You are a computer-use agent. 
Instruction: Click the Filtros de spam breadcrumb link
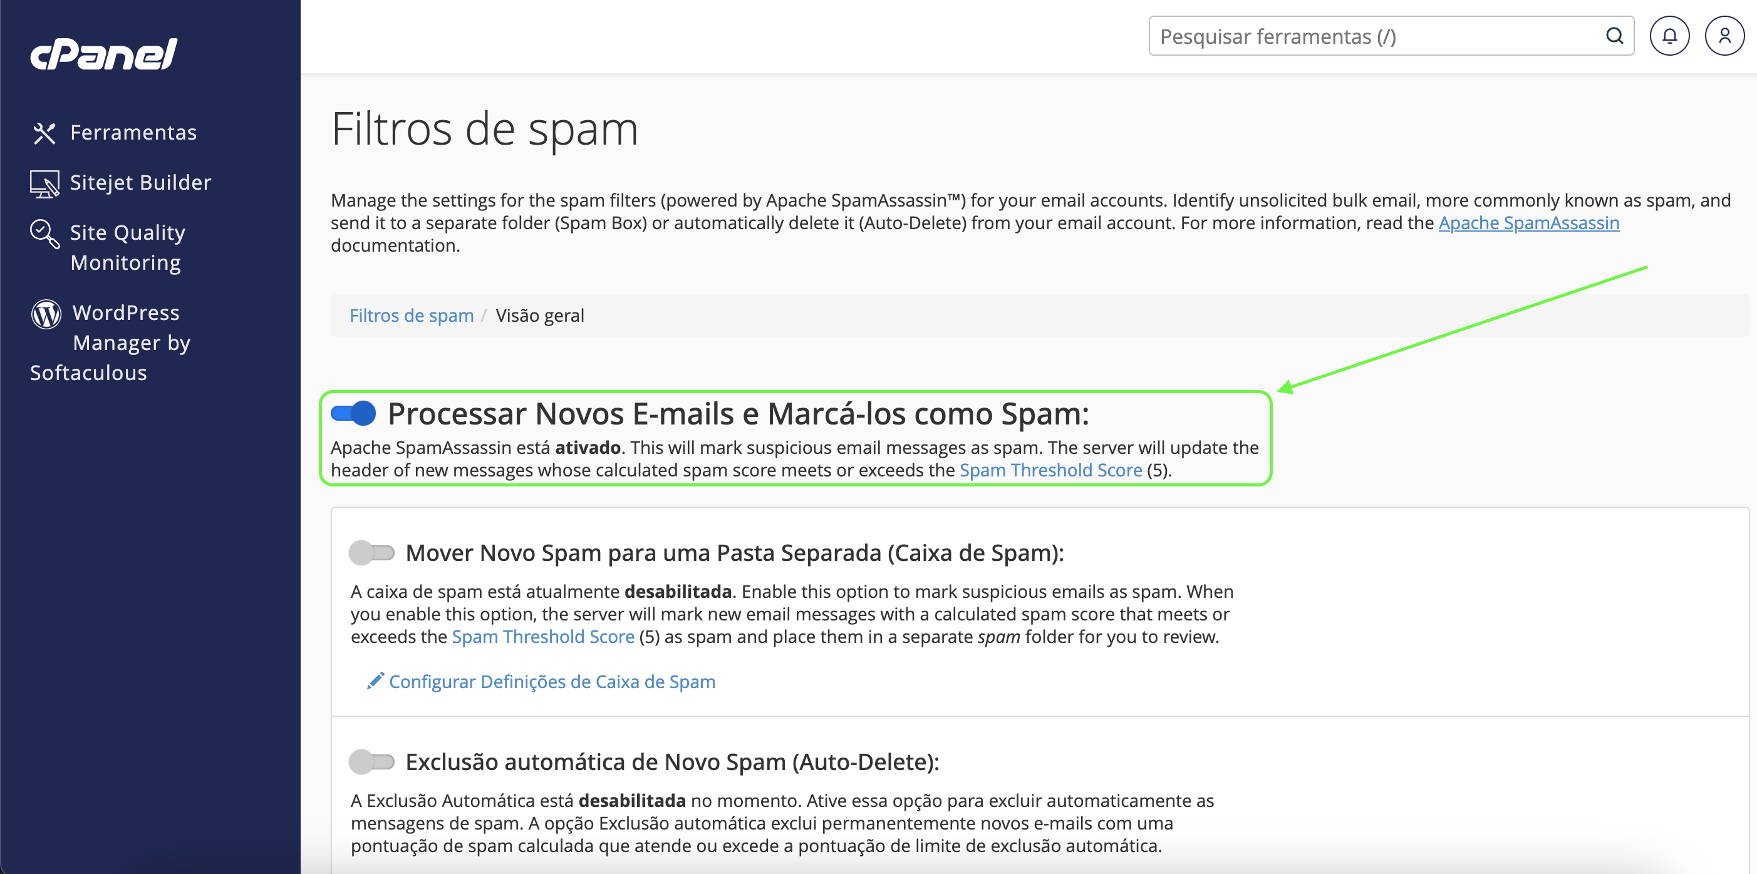(x=412, y=316)
